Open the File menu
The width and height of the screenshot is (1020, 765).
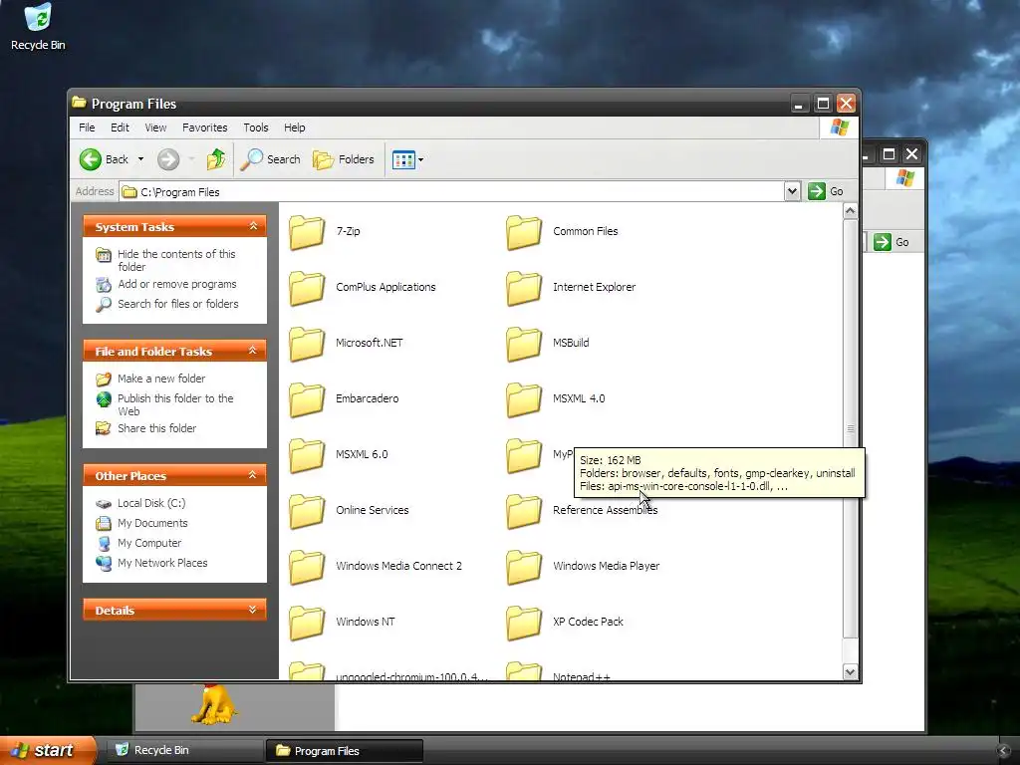pos(87,127)
